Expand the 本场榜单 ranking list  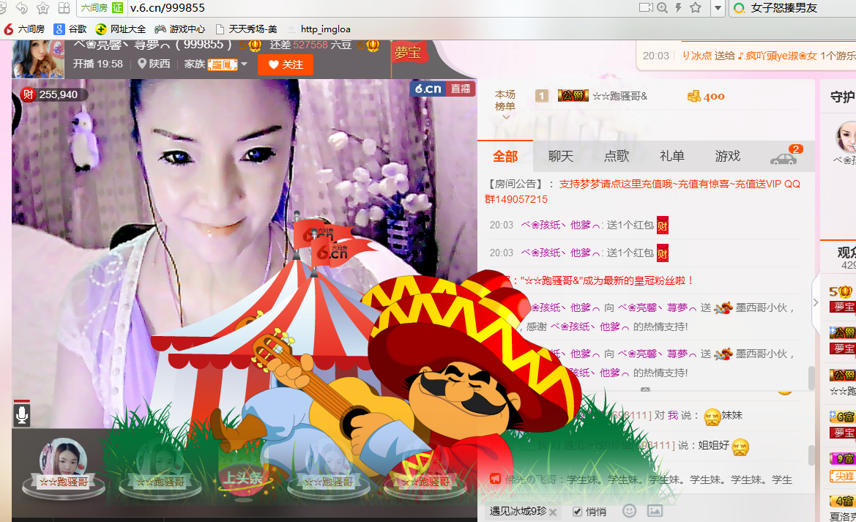[x=505, y=104]
